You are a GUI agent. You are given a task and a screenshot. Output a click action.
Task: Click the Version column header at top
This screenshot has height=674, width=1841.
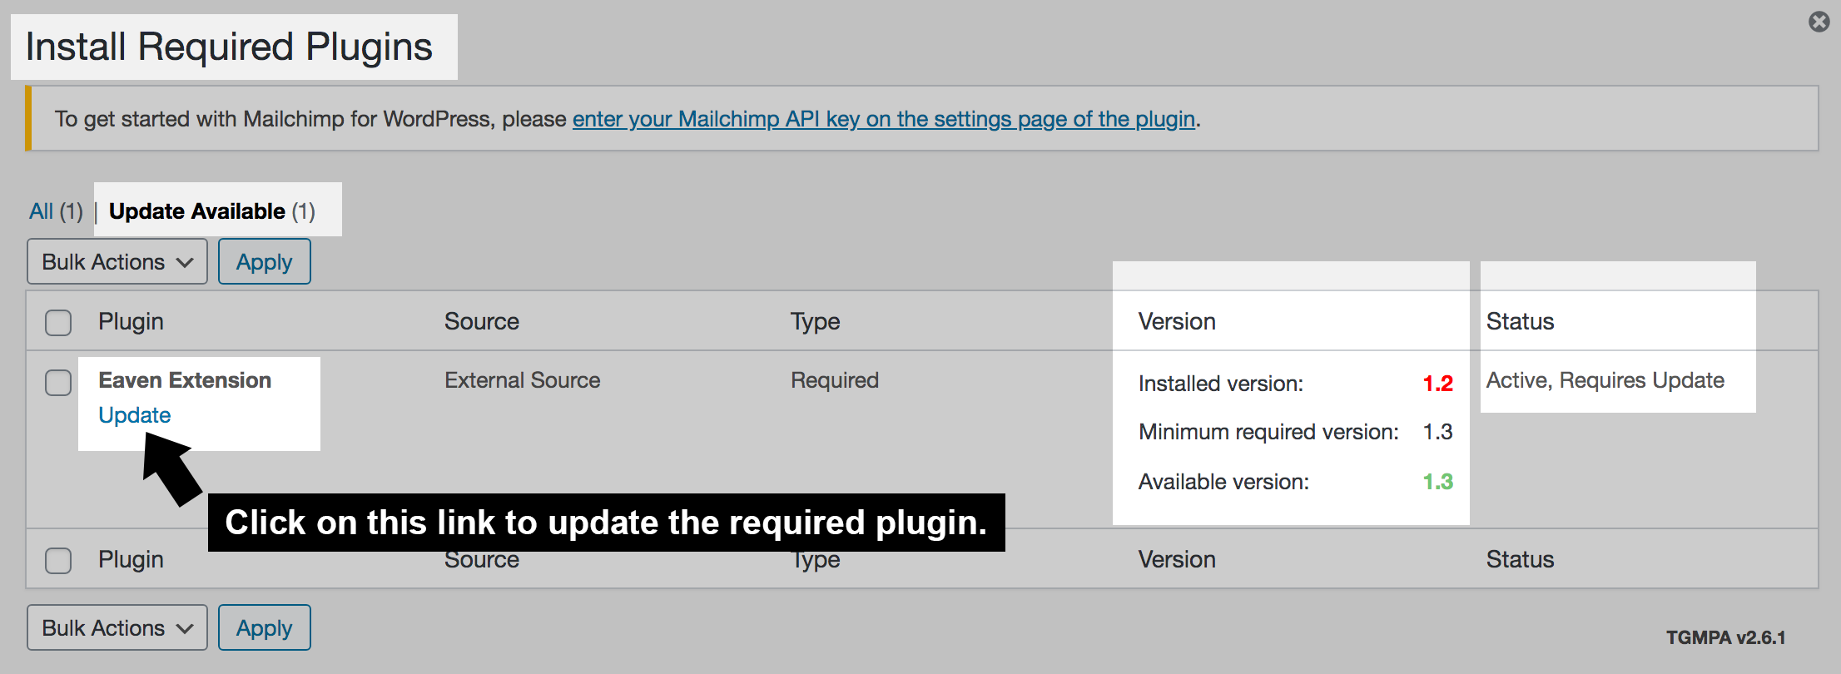click(x=1177, y=321)
